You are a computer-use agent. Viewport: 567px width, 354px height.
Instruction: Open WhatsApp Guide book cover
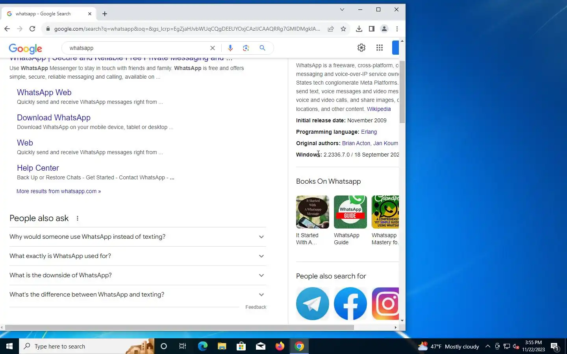(x=350, y=212)
